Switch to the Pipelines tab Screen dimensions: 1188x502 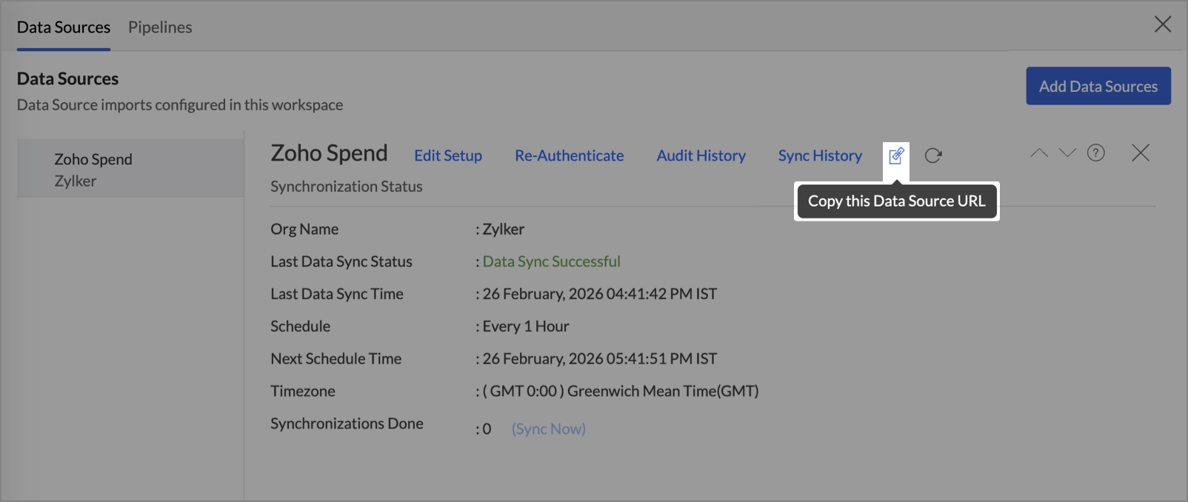click(160, 27)
